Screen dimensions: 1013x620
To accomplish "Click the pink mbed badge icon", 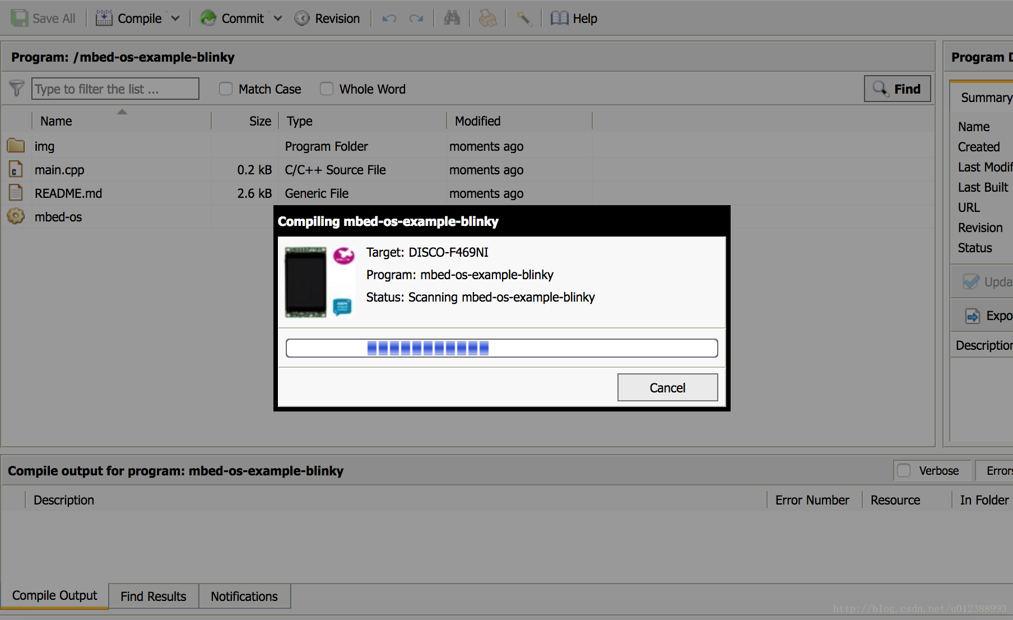I will coord(343,256).
